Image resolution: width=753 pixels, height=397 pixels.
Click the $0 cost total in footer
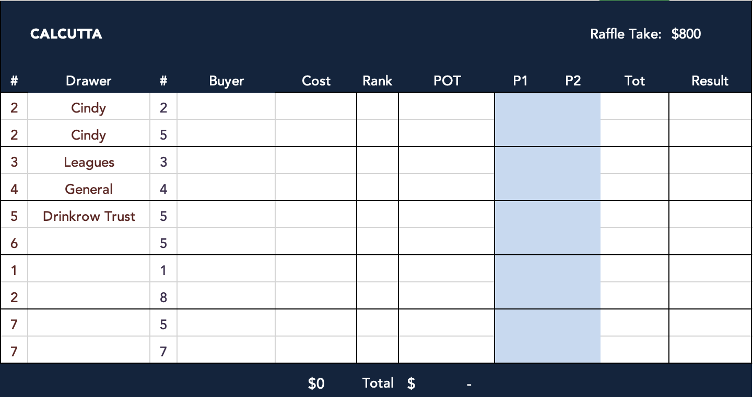(x=316, y=383)
